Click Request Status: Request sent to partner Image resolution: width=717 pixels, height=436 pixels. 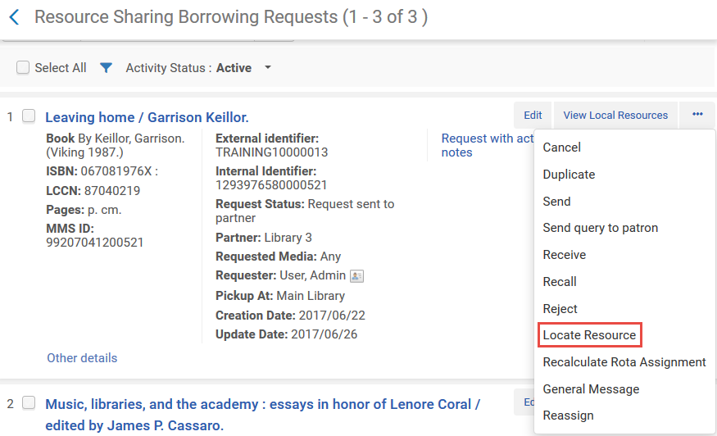point(305,211)
